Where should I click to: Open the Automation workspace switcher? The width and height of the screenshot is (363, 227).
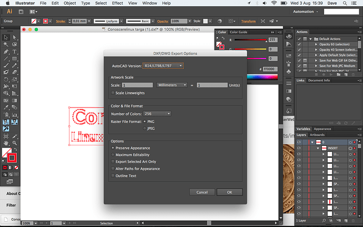pos(306,12)
